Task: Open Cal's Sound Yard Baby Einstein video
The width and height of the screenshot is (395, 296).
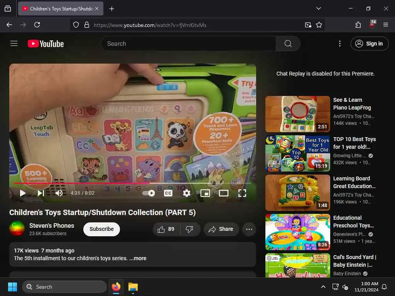Action: pos(297,265)
